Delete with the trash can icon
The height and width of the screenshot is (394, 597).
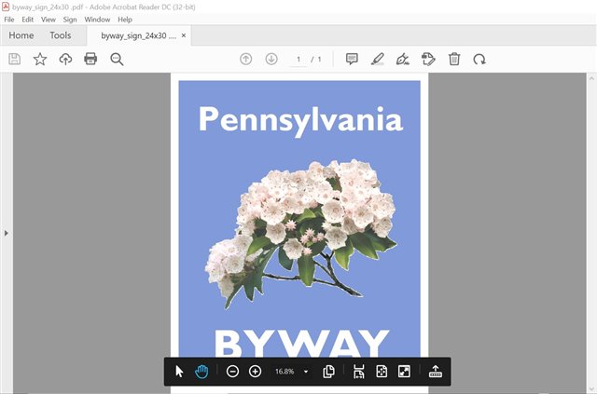tap(454, 59)
